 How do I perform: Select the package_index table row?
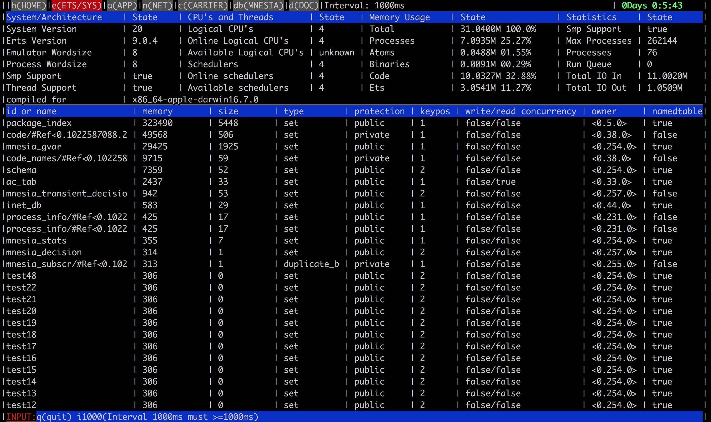coord(39,123)
